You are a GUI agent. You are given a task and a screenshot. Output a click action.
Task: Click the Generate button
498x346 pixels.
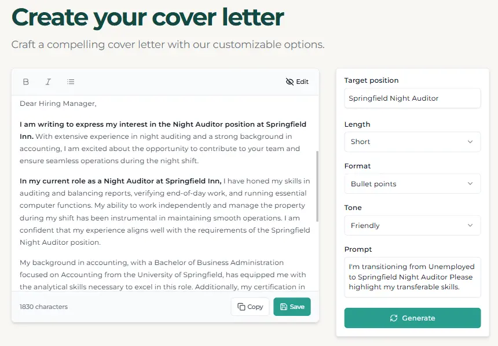412,318
